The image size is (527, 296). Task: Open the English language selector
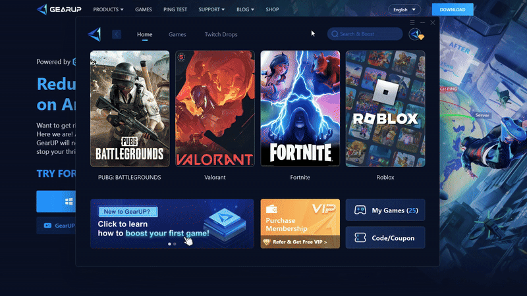click(x=404, y=10)
